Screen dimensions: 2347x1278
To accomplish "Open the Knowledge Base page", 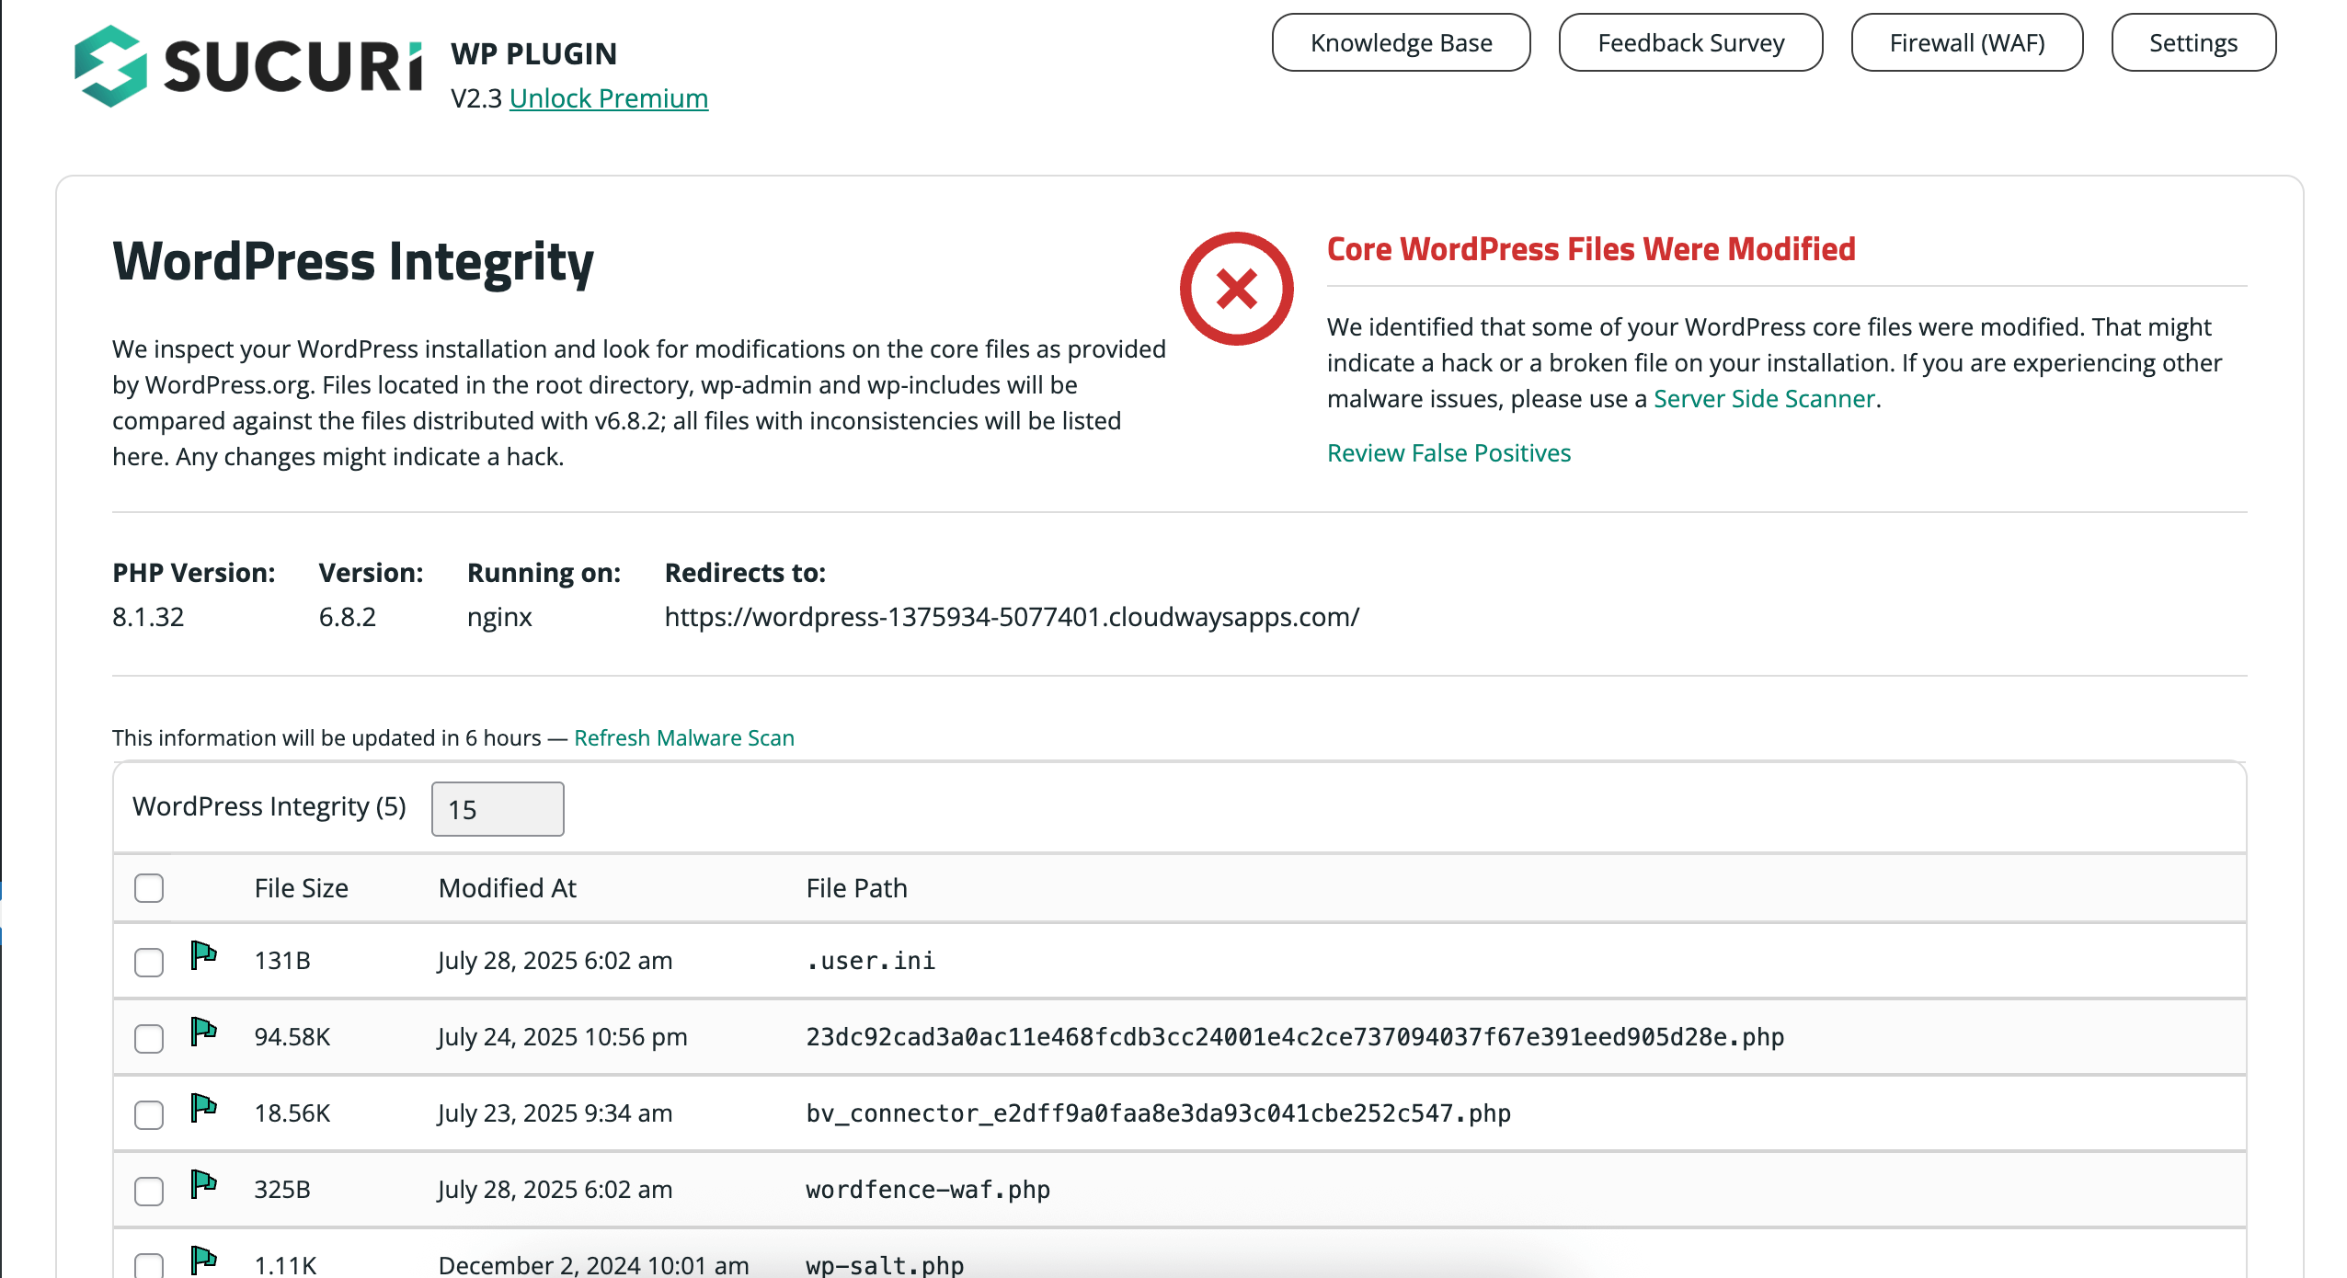I will point(1401,43).
